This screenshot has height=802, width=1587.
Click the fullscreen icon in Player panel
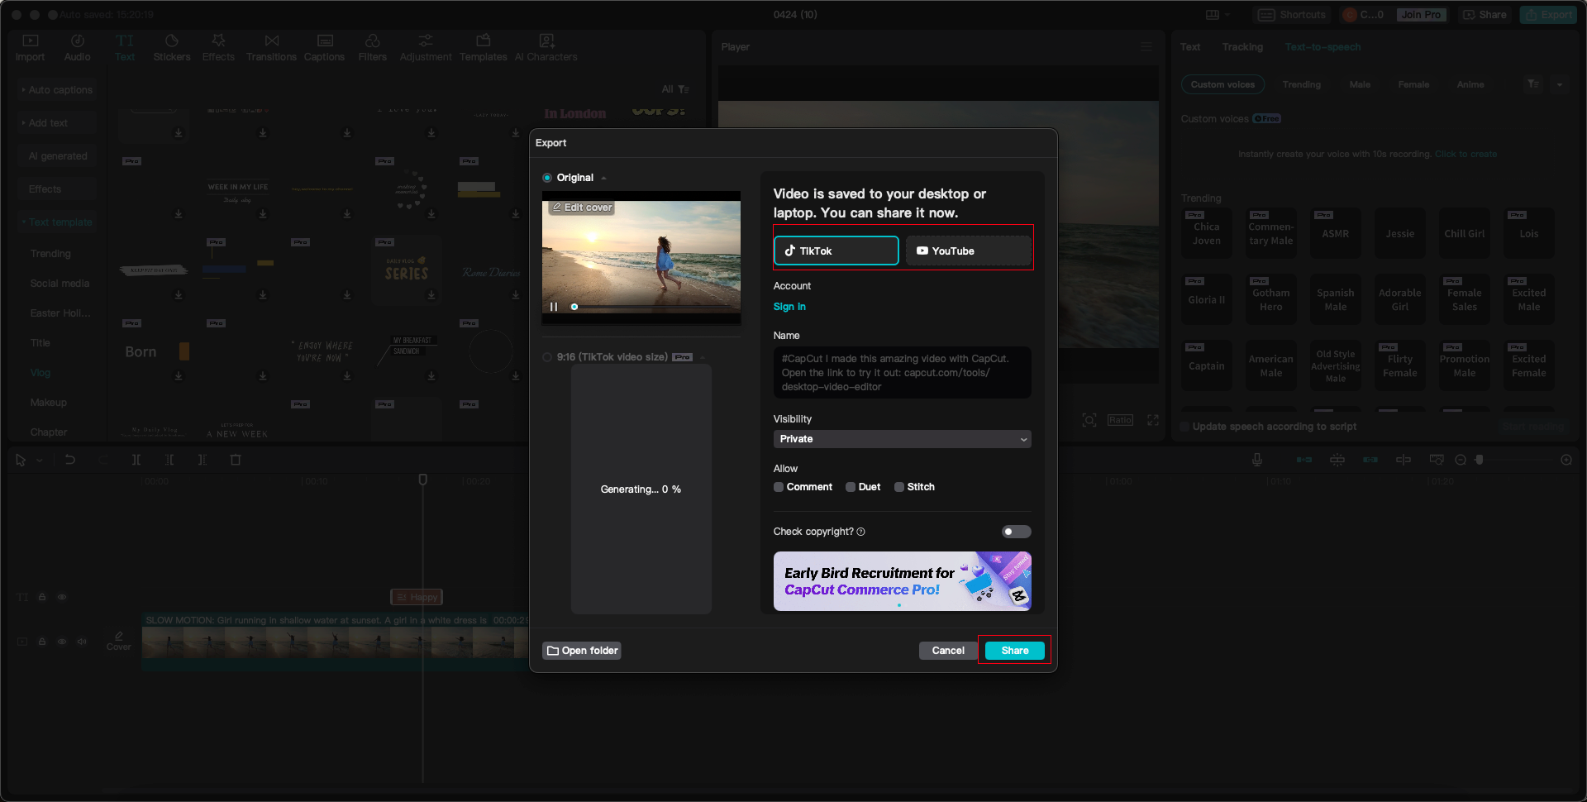pos(1153,420)
